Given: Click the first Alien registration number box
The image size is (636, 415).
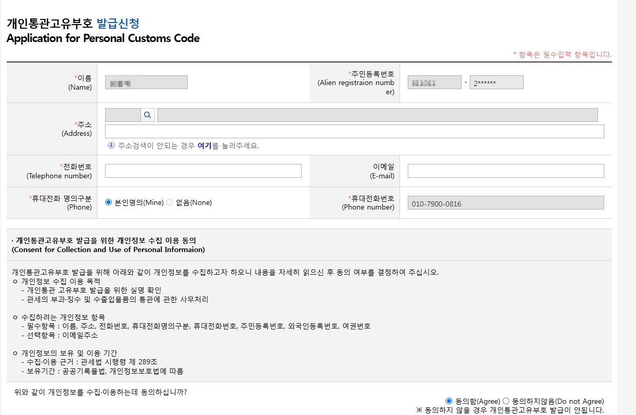Looking at the screenshot, I should coord(434,81).
